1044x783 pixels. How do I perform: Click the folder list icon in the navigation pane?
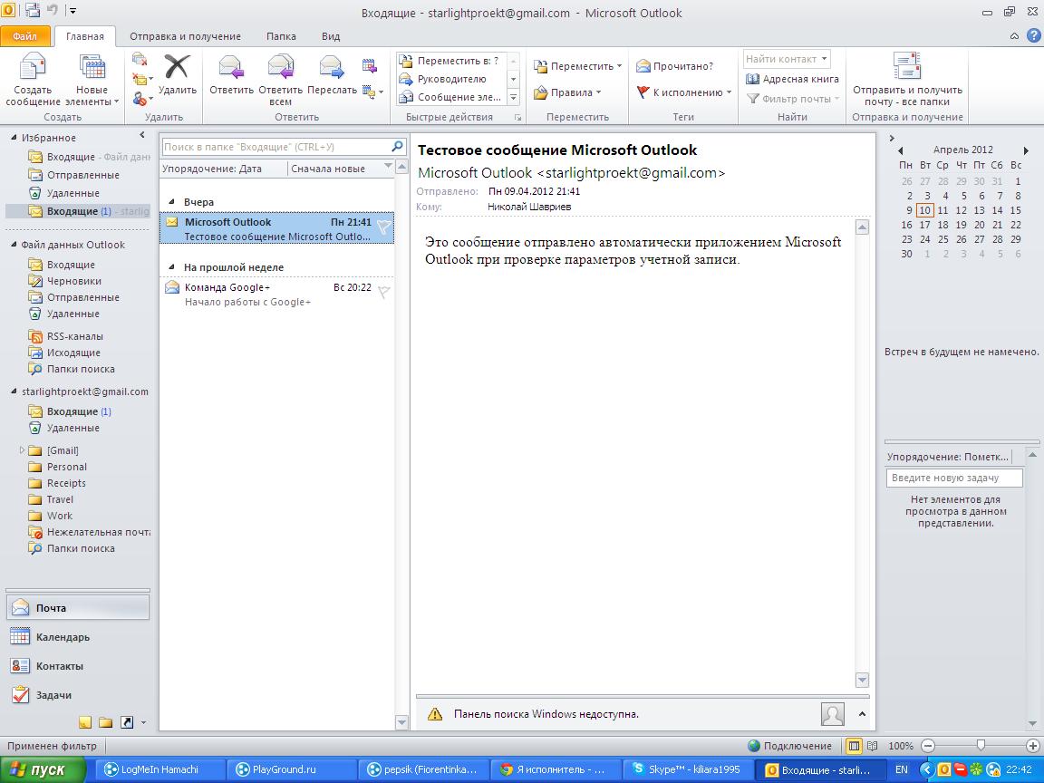(x=106, y=722)
